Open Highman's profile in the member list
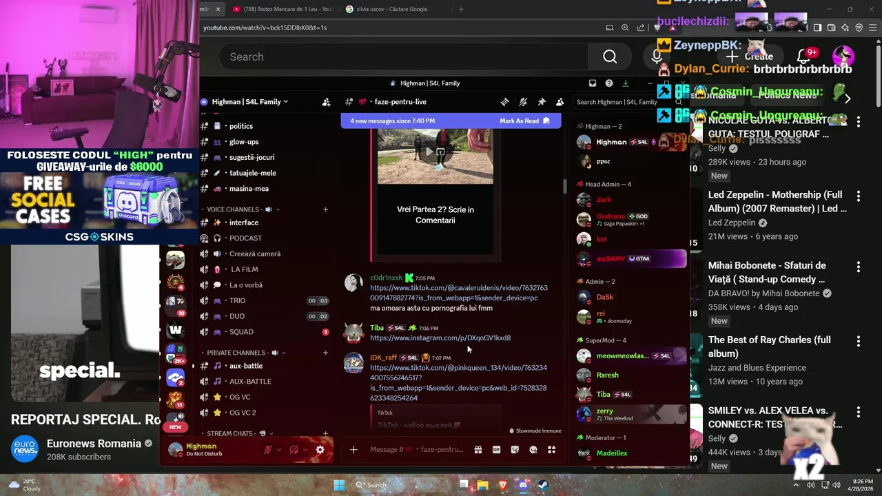This screenshot has width=882, height=496. [611, 142]
